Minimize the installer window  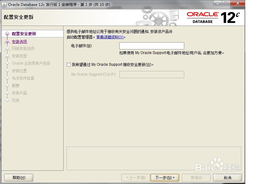pyautogui.click(x=218, y=3)
